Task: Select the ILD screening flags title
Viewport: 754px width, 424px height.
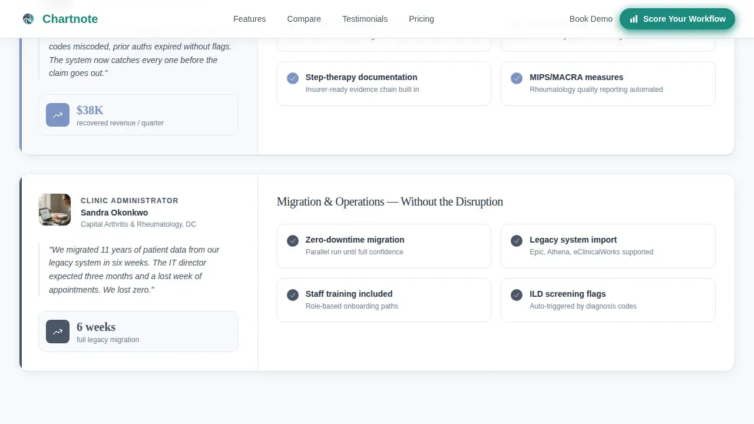Action: (567, 294)
